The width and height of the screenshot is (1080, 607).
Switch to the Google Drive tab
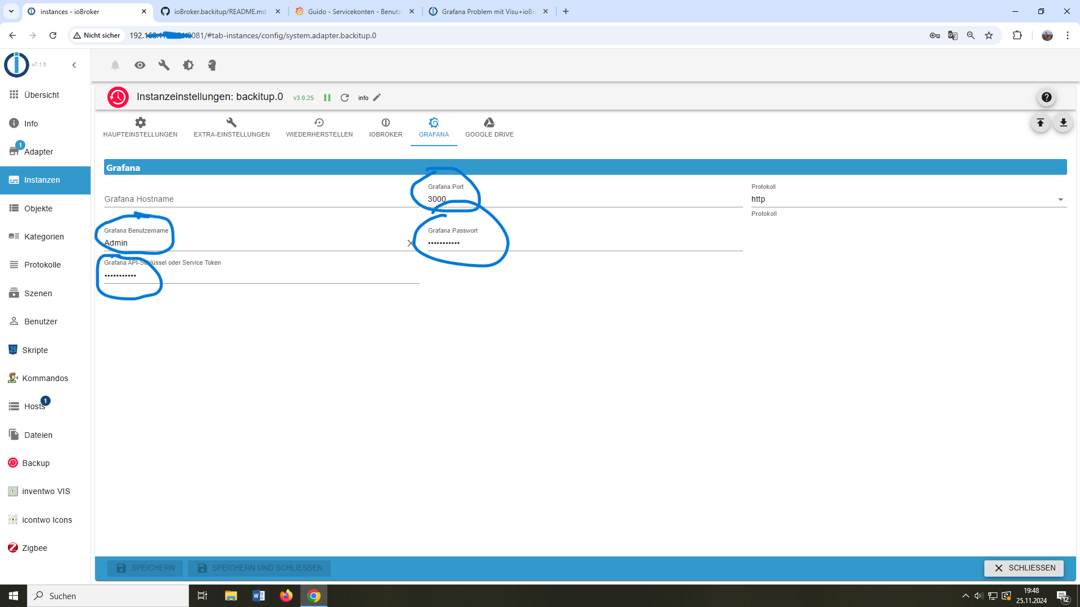489,128
